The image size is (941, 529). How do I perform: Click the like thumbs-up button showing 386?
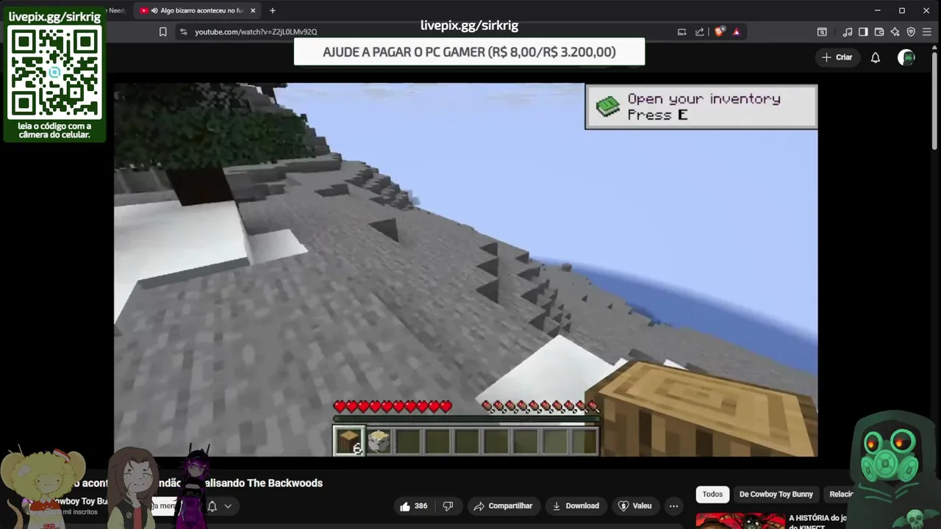(413, 505)
